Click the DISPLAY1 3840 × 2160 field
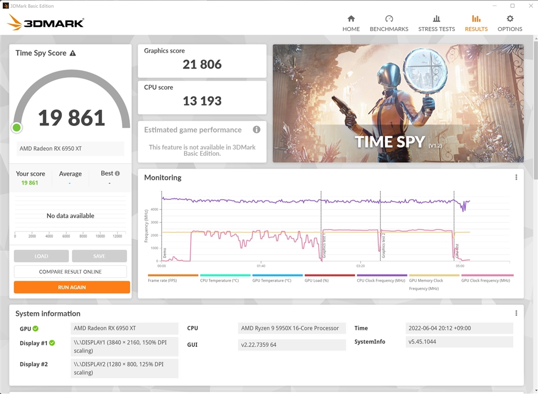 (x=125, y=346)
